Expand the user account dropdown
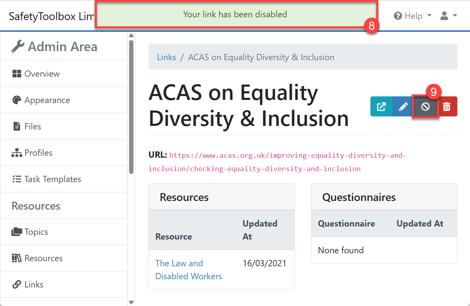 pyautogui.click(x=448, y=16)
